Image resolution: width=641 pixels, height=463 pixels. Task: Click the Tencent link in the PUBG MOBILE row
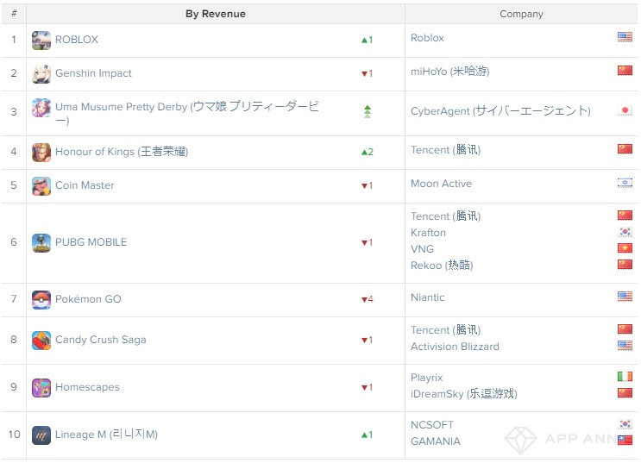445,216
